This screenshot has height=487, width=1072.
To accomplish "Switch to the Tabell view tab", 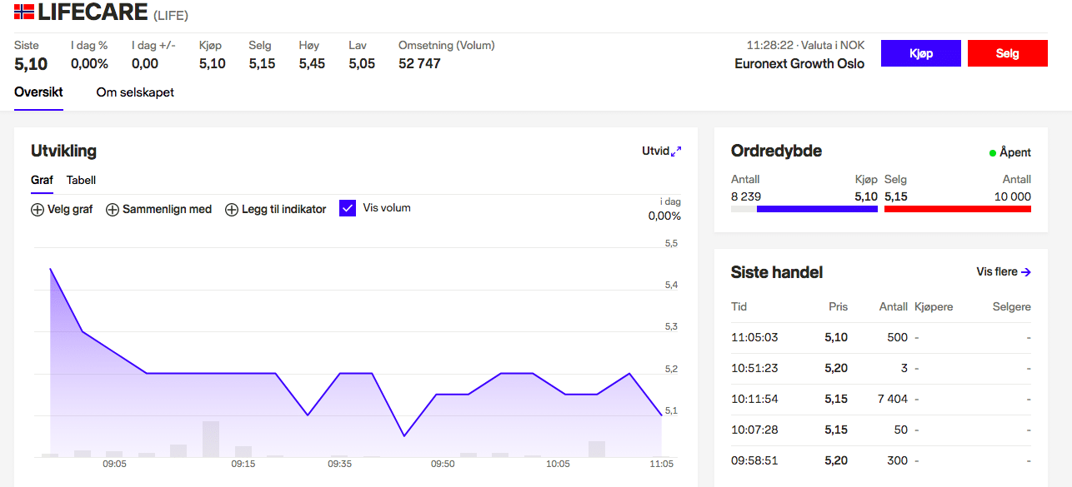I will (81, 180).
